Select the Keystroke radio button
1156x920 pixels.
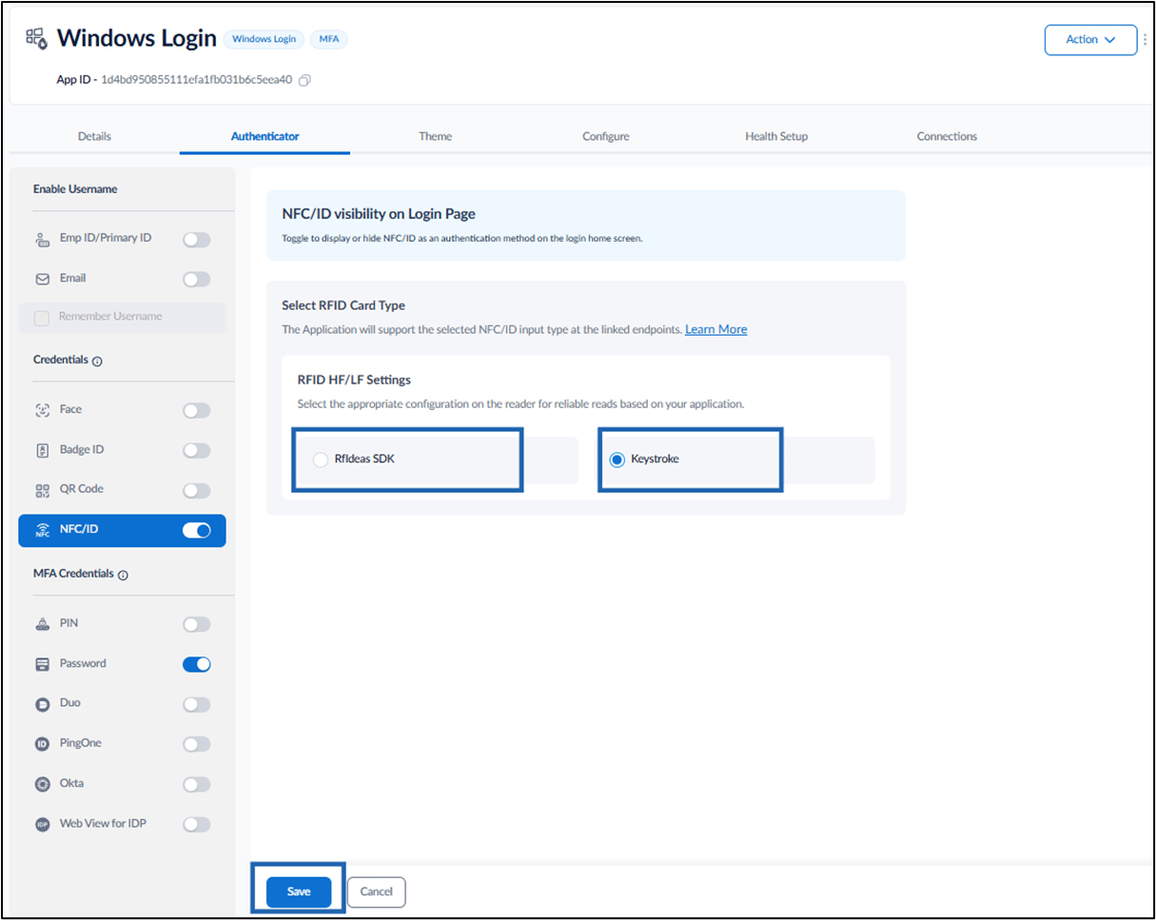click(x=617, y=460)
